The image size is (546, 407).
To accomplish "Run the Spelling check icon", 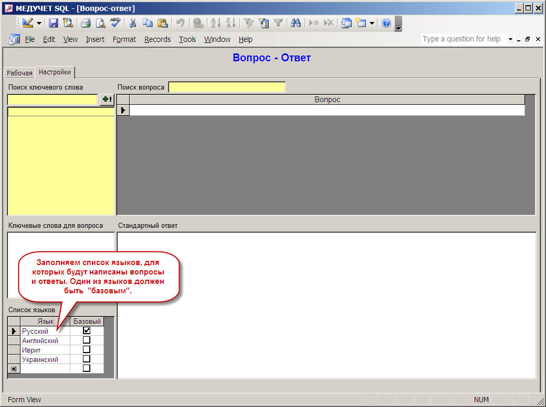I will (x=115, y=23).
